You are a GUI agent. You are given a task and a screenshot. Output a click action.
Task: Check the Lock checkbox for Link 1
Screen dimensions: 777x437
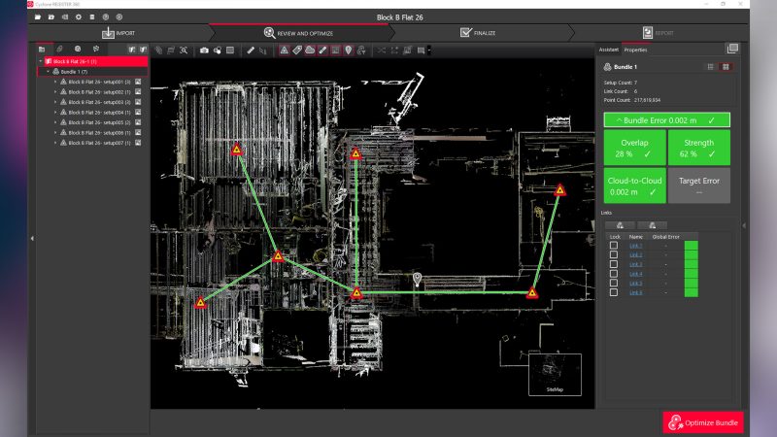614,246
